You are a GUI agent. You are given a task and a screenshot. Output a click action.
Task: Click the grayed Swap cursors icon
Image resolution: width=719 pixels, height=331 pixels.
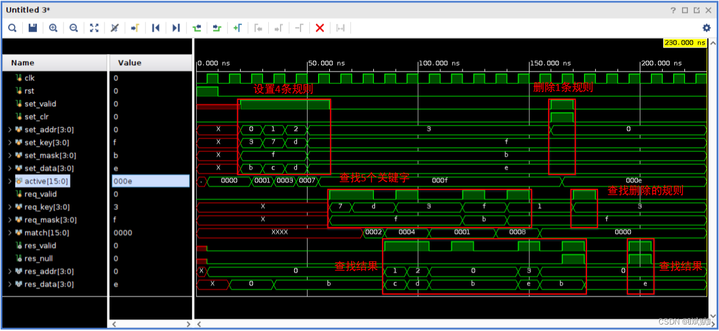299,28
